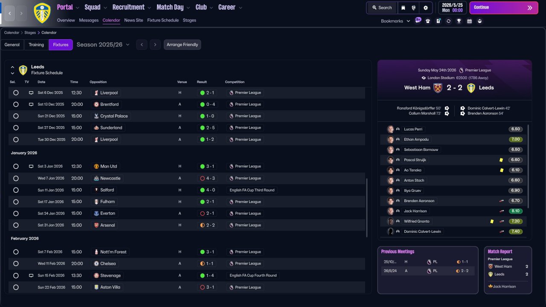
Task: Click the fixture list vertical scrollbar
Action: click(366, 208)
